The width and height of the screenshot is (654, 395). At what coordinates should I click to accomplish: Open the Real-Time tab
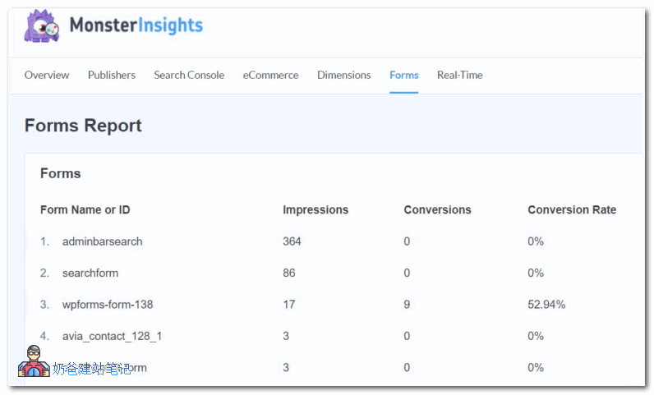click(460, 75)
